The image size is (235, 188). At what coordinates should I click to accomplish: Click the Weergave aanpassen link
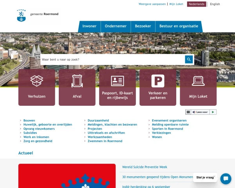point(152,4)
